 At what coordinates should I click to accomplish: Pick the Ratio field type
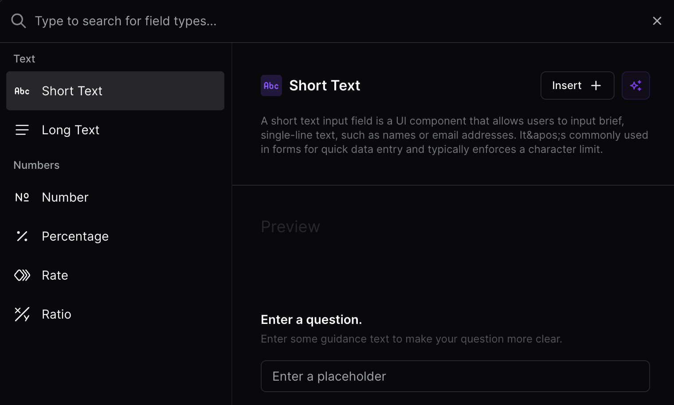click(x=115, y=314)
